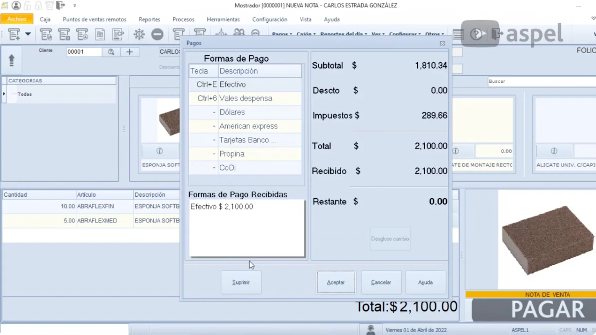Viewport: 596px width, 335px height.
Task: Open the Ver toolbar dropdown
Action: tap(378, 34)
